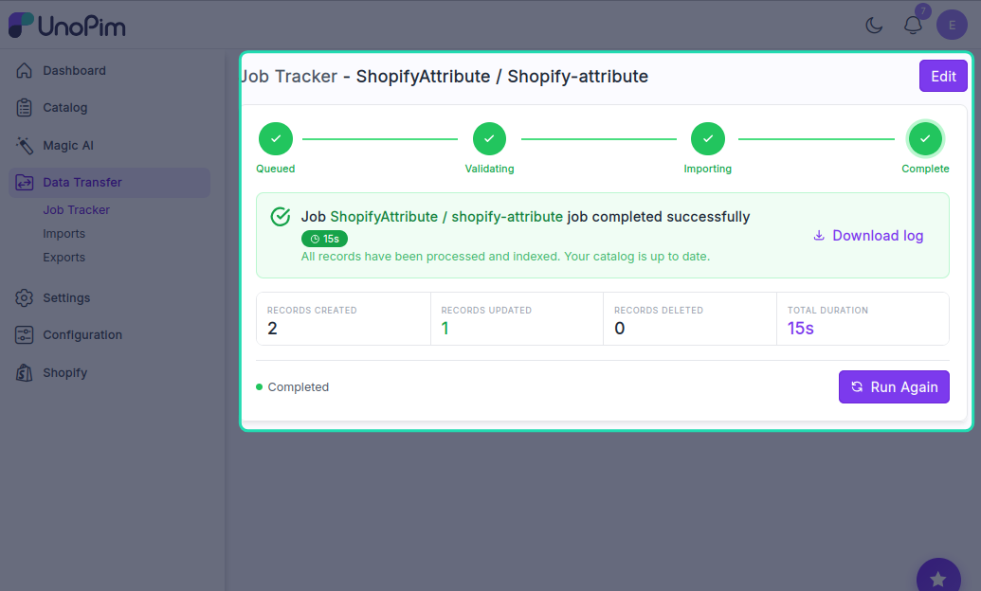The image size is (981, 591).
Task: Go to Job Tracker submenu
Action: point(77,210)
